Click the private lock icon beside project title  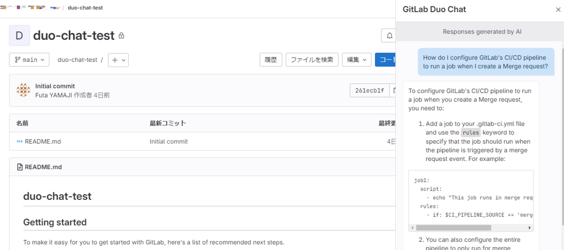[121, 36]
